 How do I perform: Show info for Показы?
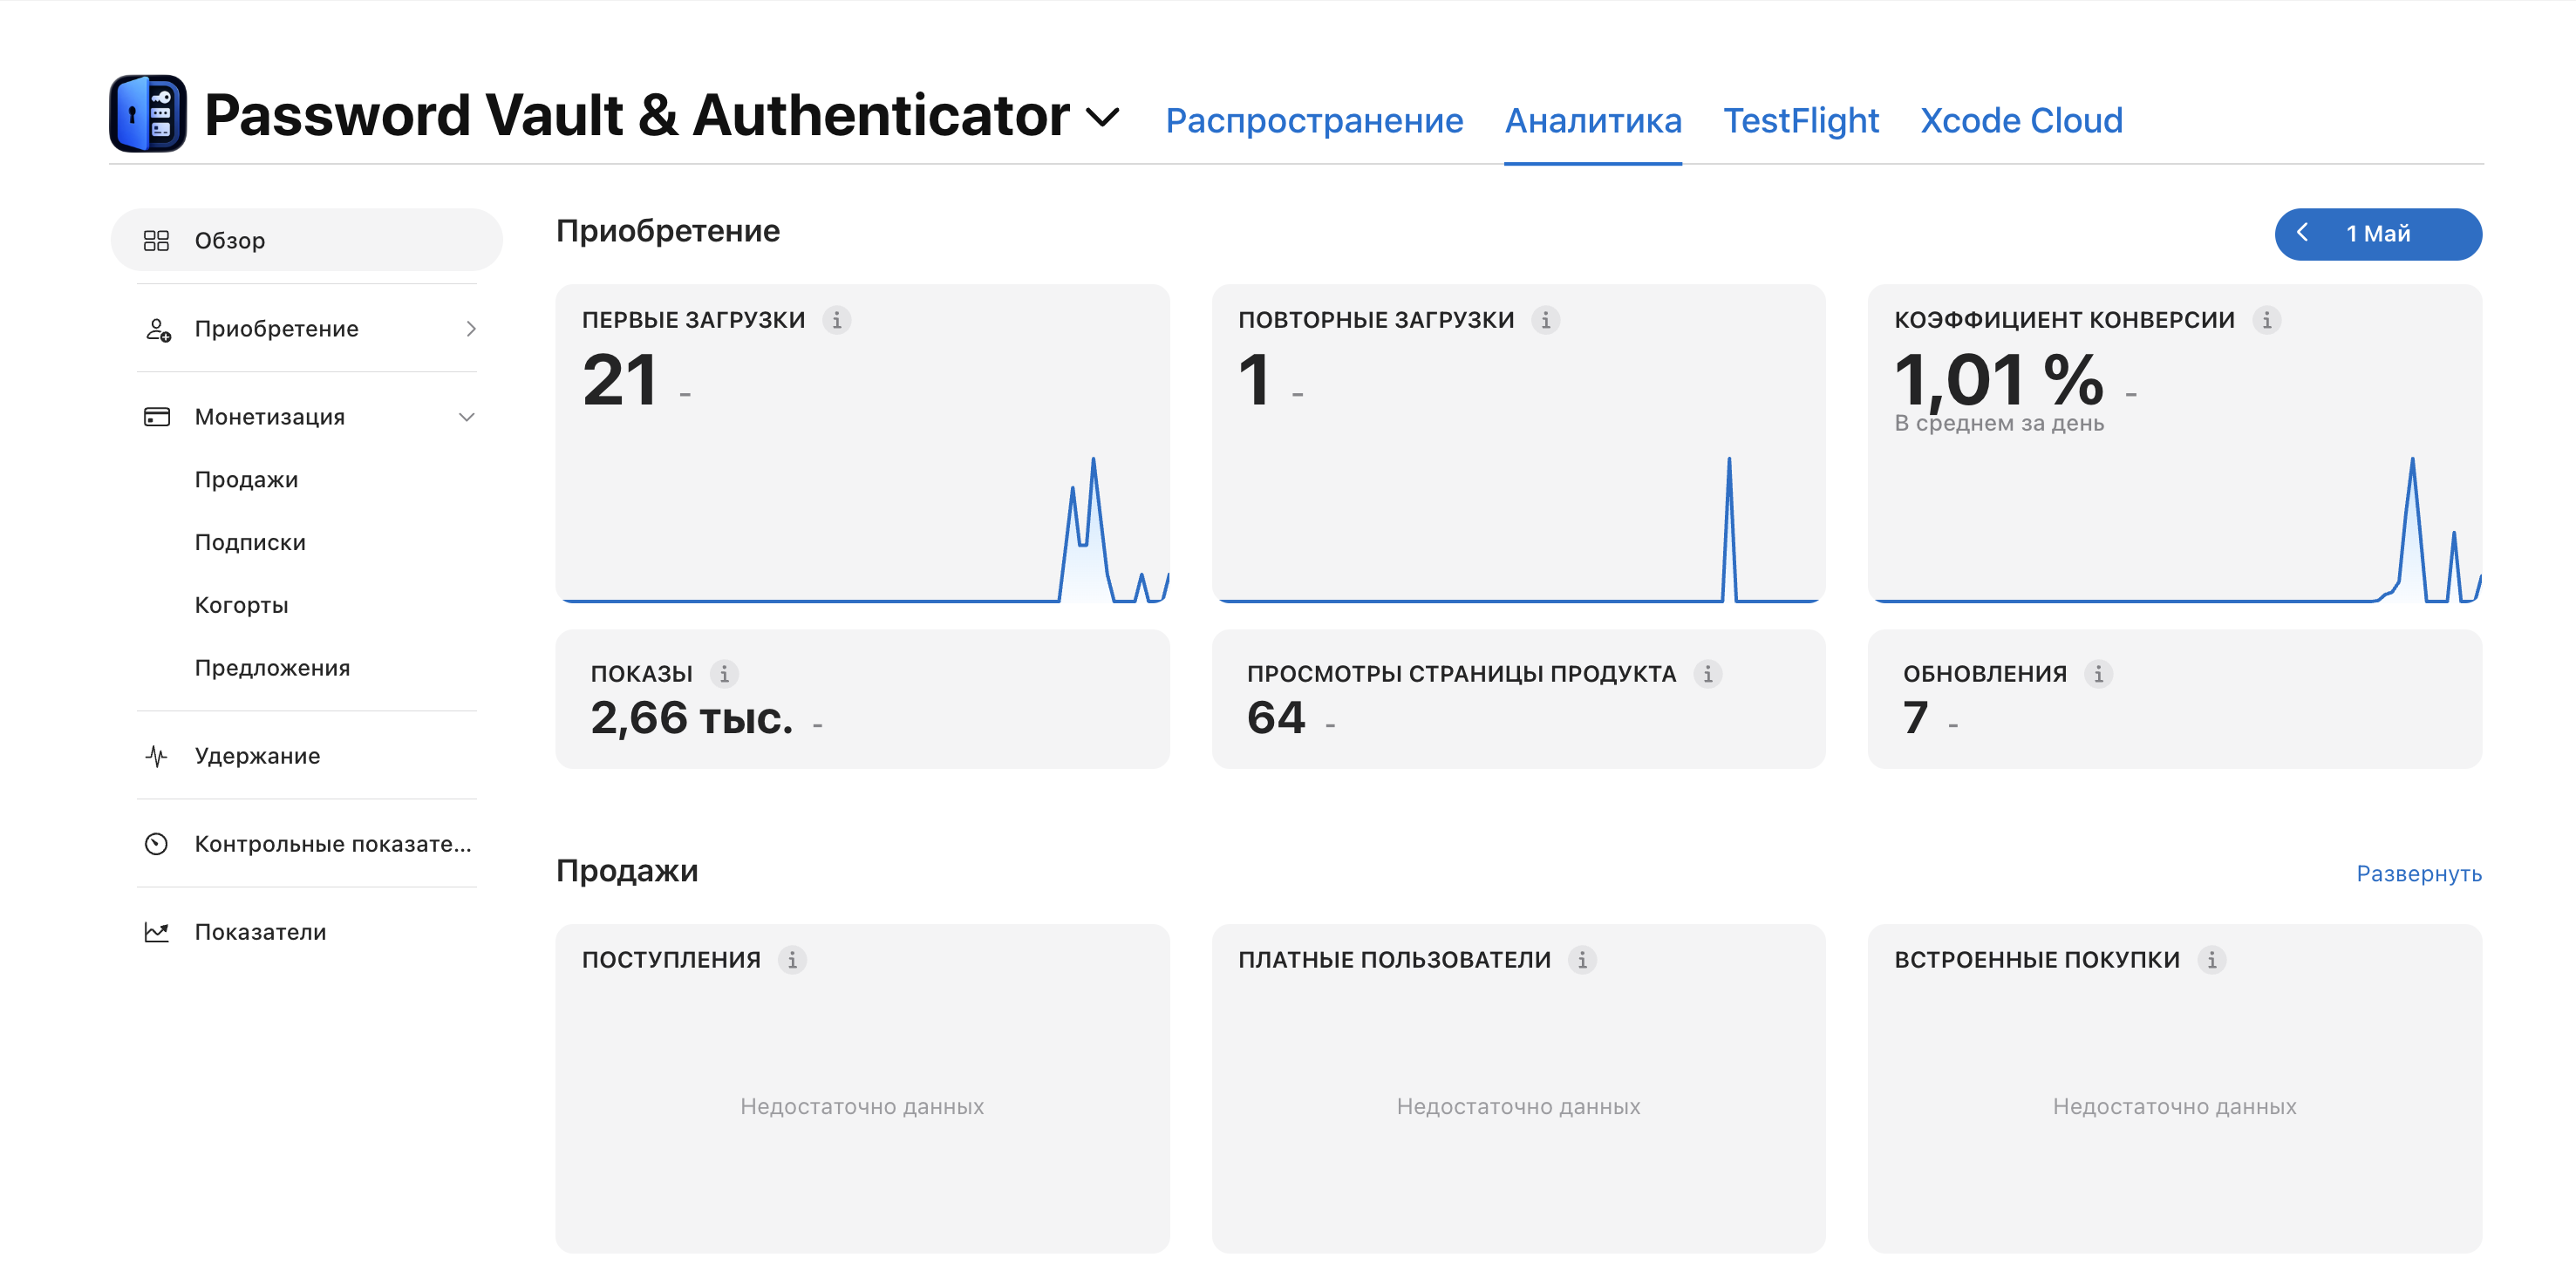click(724, 674)
